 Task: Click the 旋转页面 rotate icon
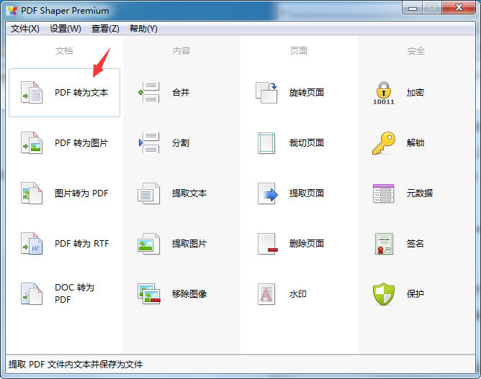tap(266, 93)
